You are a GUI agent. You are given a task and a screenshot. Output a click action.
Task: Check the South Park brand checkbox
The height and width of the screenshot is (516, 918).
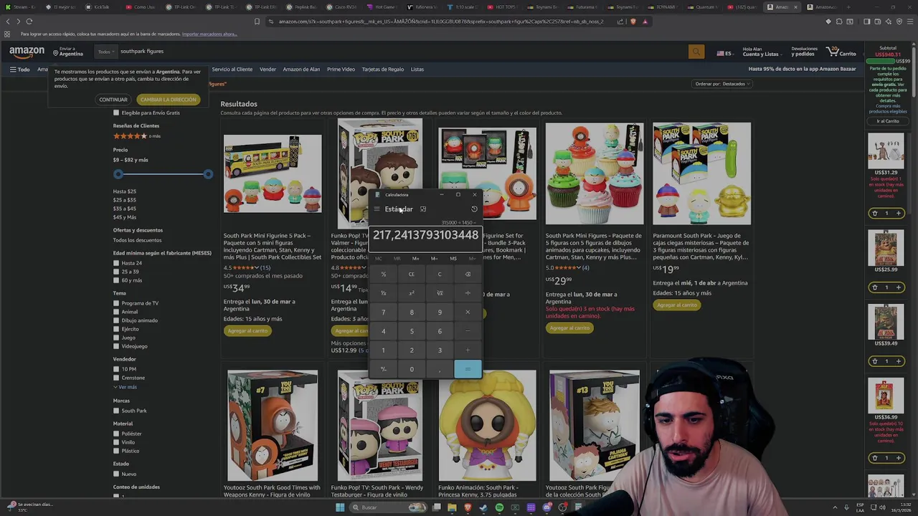pyautogui.click(x=116, y=411)
